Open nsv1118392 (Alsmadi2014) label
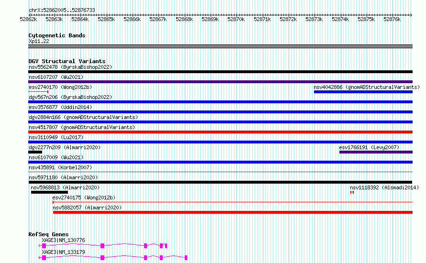Image resolution: width=426 pixels, height=263 pixels. [x=384, y=187]
